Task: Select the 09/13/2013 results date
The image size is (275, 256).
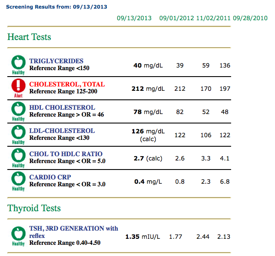Action: click(134, 18)
